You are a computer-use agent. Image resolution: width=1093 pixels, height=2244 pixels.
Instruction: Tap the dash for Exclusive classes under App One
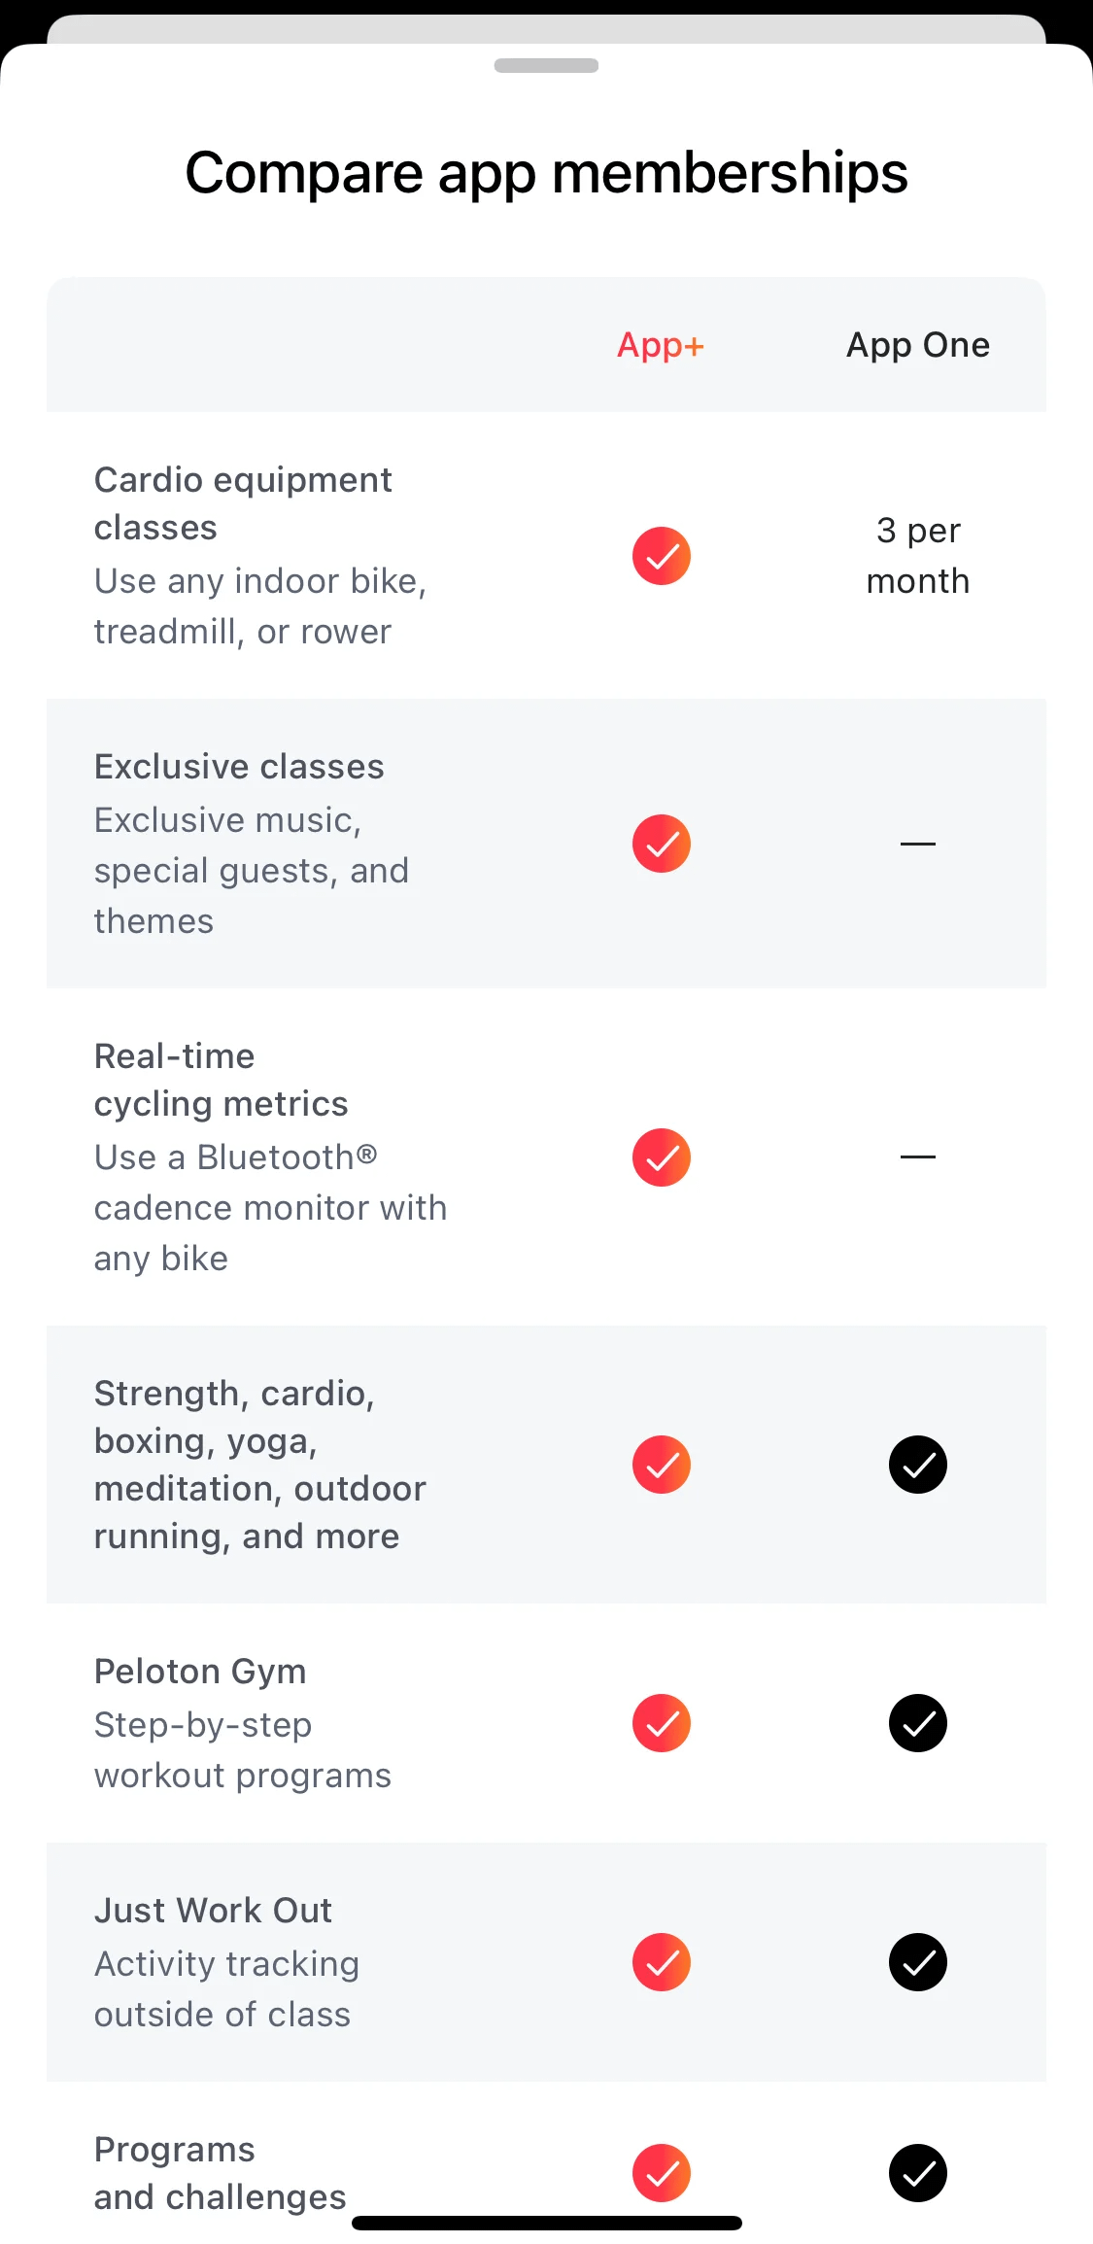click(x=918, y=844)
